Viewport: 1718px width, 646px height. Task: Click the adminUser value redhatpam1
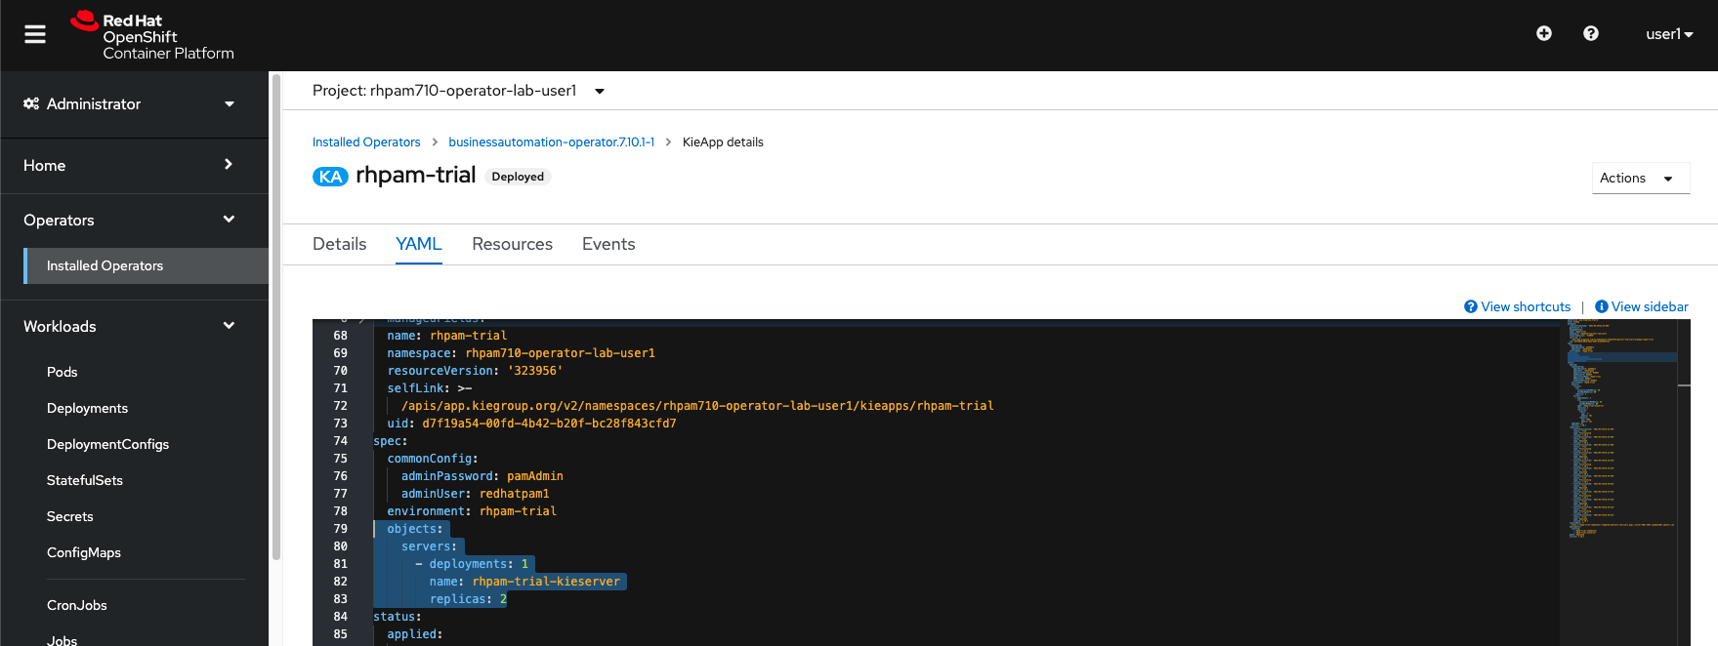(515, 494)
